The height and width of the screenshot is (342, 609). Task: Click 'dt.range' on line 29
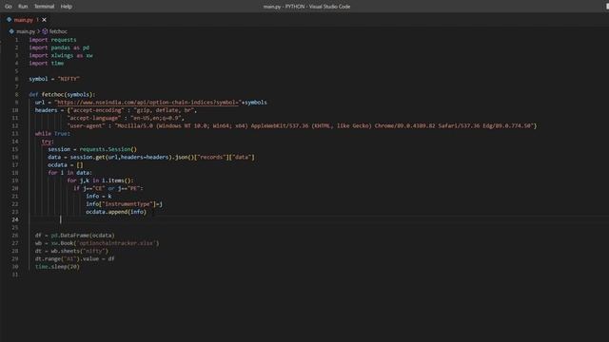(47, 258)
